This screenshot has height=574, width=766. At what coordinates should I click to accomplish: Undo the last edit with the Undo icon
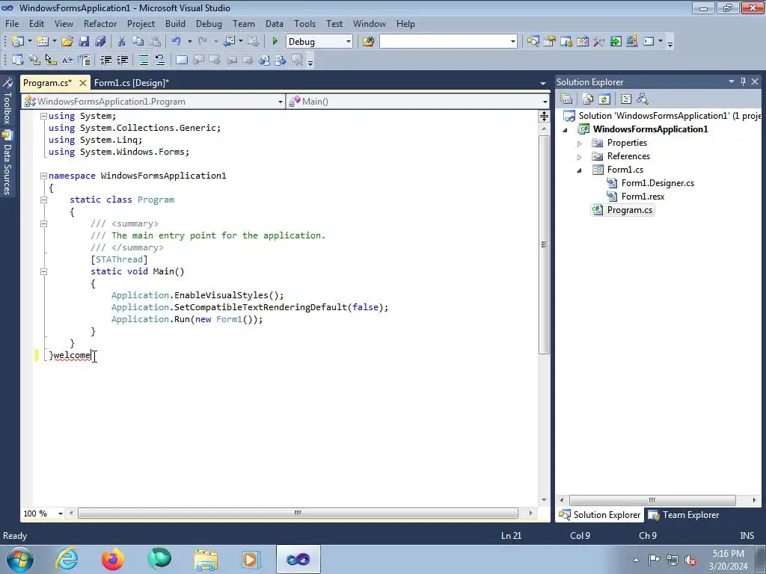(177, 42)
